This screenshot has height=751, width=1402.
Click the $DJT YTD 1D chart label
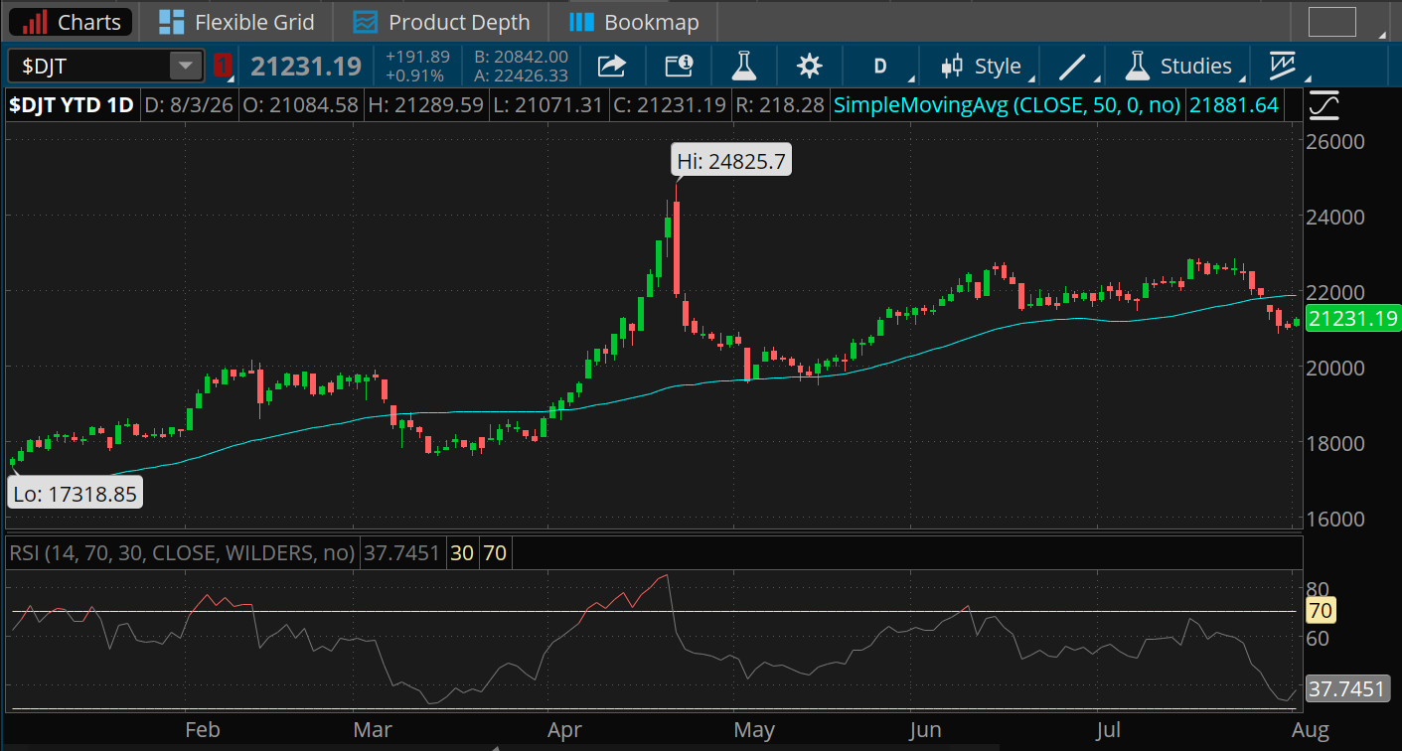pos(72,104)
